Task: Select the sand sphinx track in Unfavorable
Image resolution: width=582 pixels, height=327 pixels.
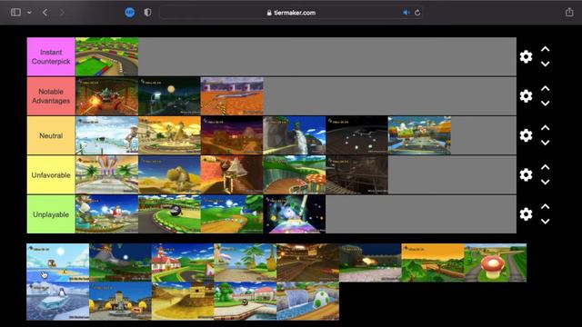Action: pos(169,174)
